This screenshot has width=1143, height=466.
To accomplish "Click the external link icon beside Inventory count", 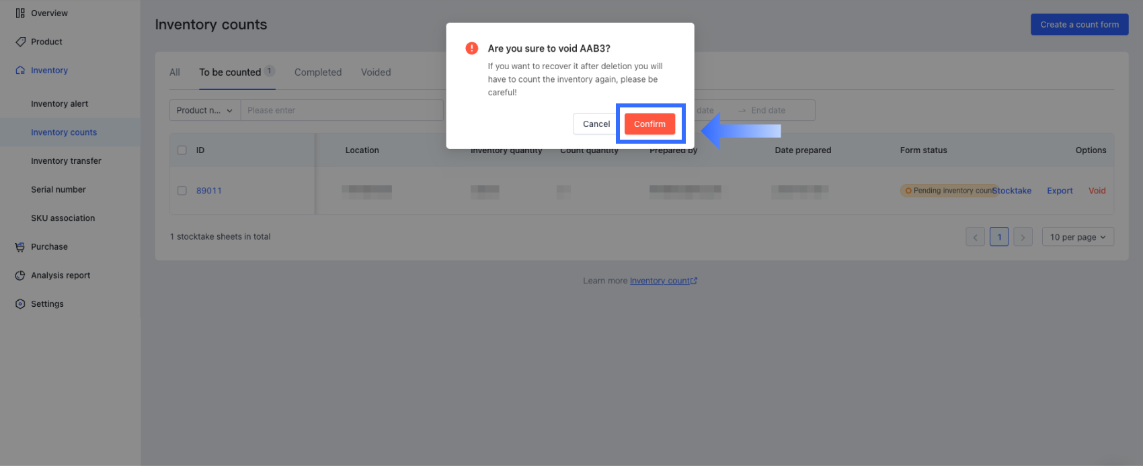I will click(x=694, y=281).
